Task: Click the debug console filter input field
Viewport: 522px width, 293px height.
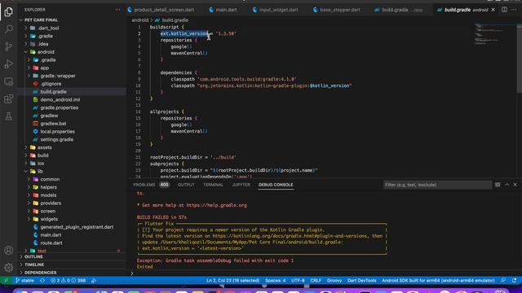Action: point(437,185)
